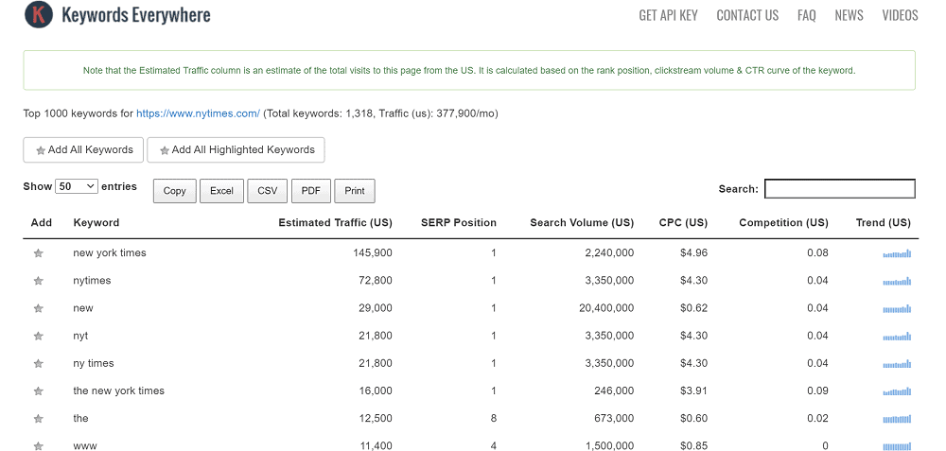Sort by Estimated Traffic (US) column

[x=335, y=222]
